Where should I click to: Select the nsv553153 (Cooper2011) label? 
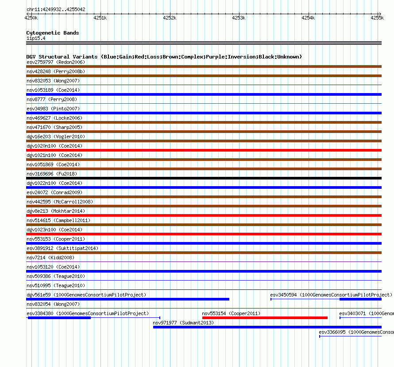pyautogui.click(x=56, y=239)
